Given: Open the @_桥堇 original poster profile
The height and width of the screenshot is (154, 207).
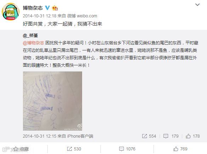Looking at the screenshot, I should pos(30,35).
